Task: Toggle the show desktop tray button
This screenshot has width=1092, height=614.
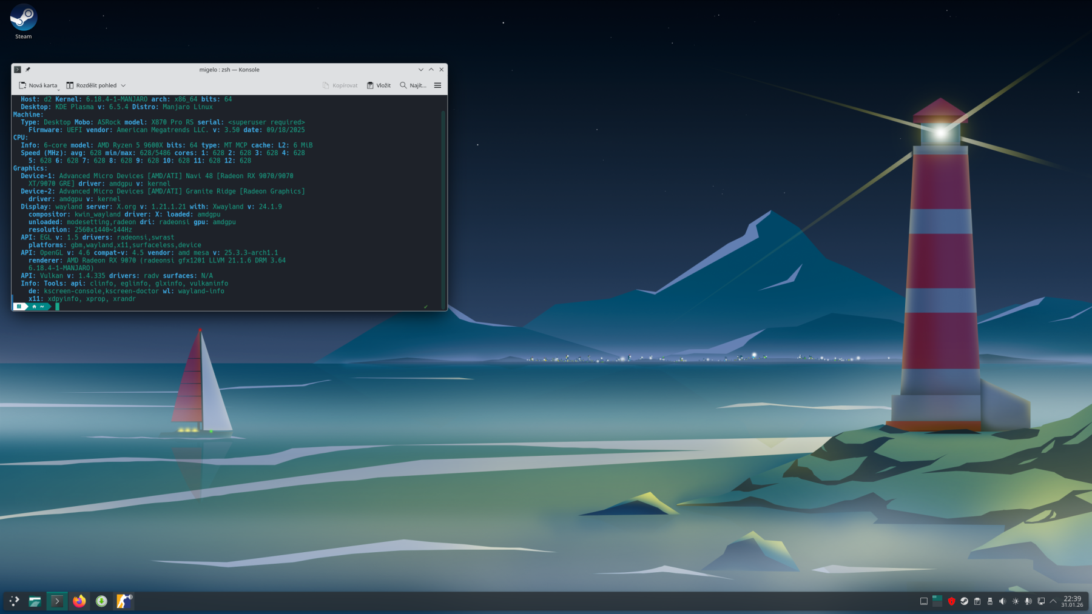Action: (x=923, y=601)
